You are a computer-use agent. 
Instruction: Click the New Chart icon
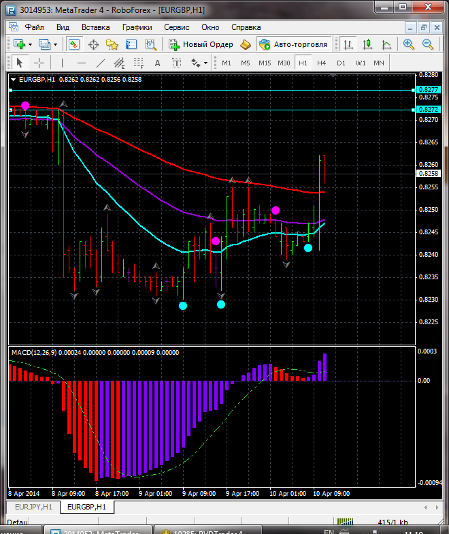[x=18, y=44]
